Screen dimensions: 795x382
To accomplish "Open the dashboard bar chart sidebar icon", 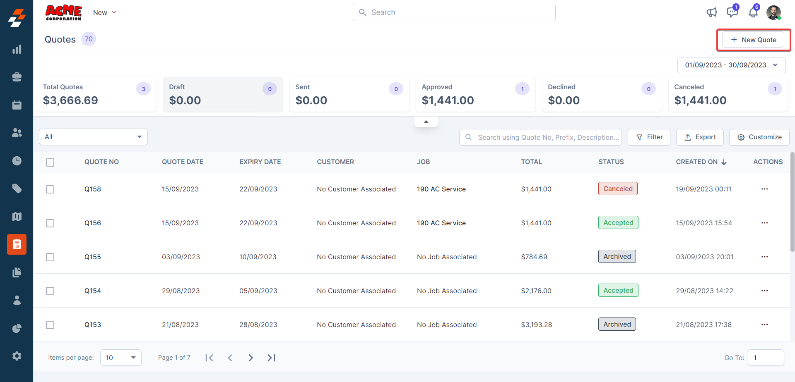I will (17, 50).
